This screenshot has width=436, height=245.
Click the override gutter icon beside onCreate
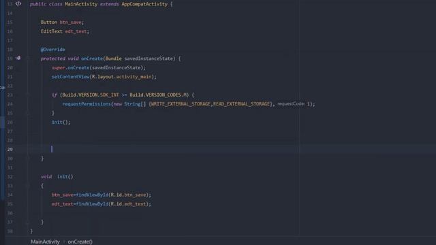click(x=18, y=58)
